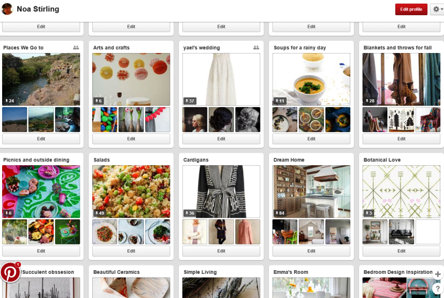Open Blankets and throws cover image
This screenshot has width=444, height=298.
pos(401,79)
